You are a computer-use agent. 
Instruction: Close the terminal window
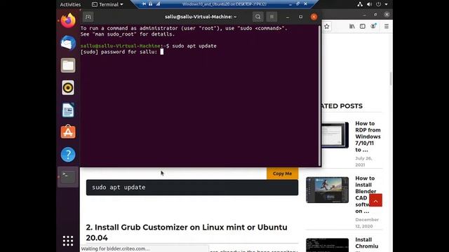314,17
